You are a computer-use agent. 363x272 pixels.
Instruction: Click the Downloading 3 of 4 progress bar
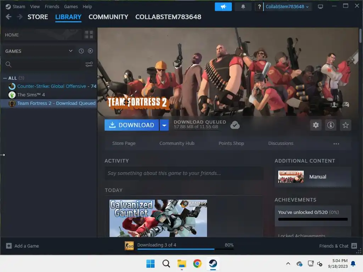point(185,249)
